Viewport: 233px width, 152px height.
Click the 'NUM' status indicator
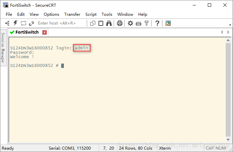coord(221,148)
